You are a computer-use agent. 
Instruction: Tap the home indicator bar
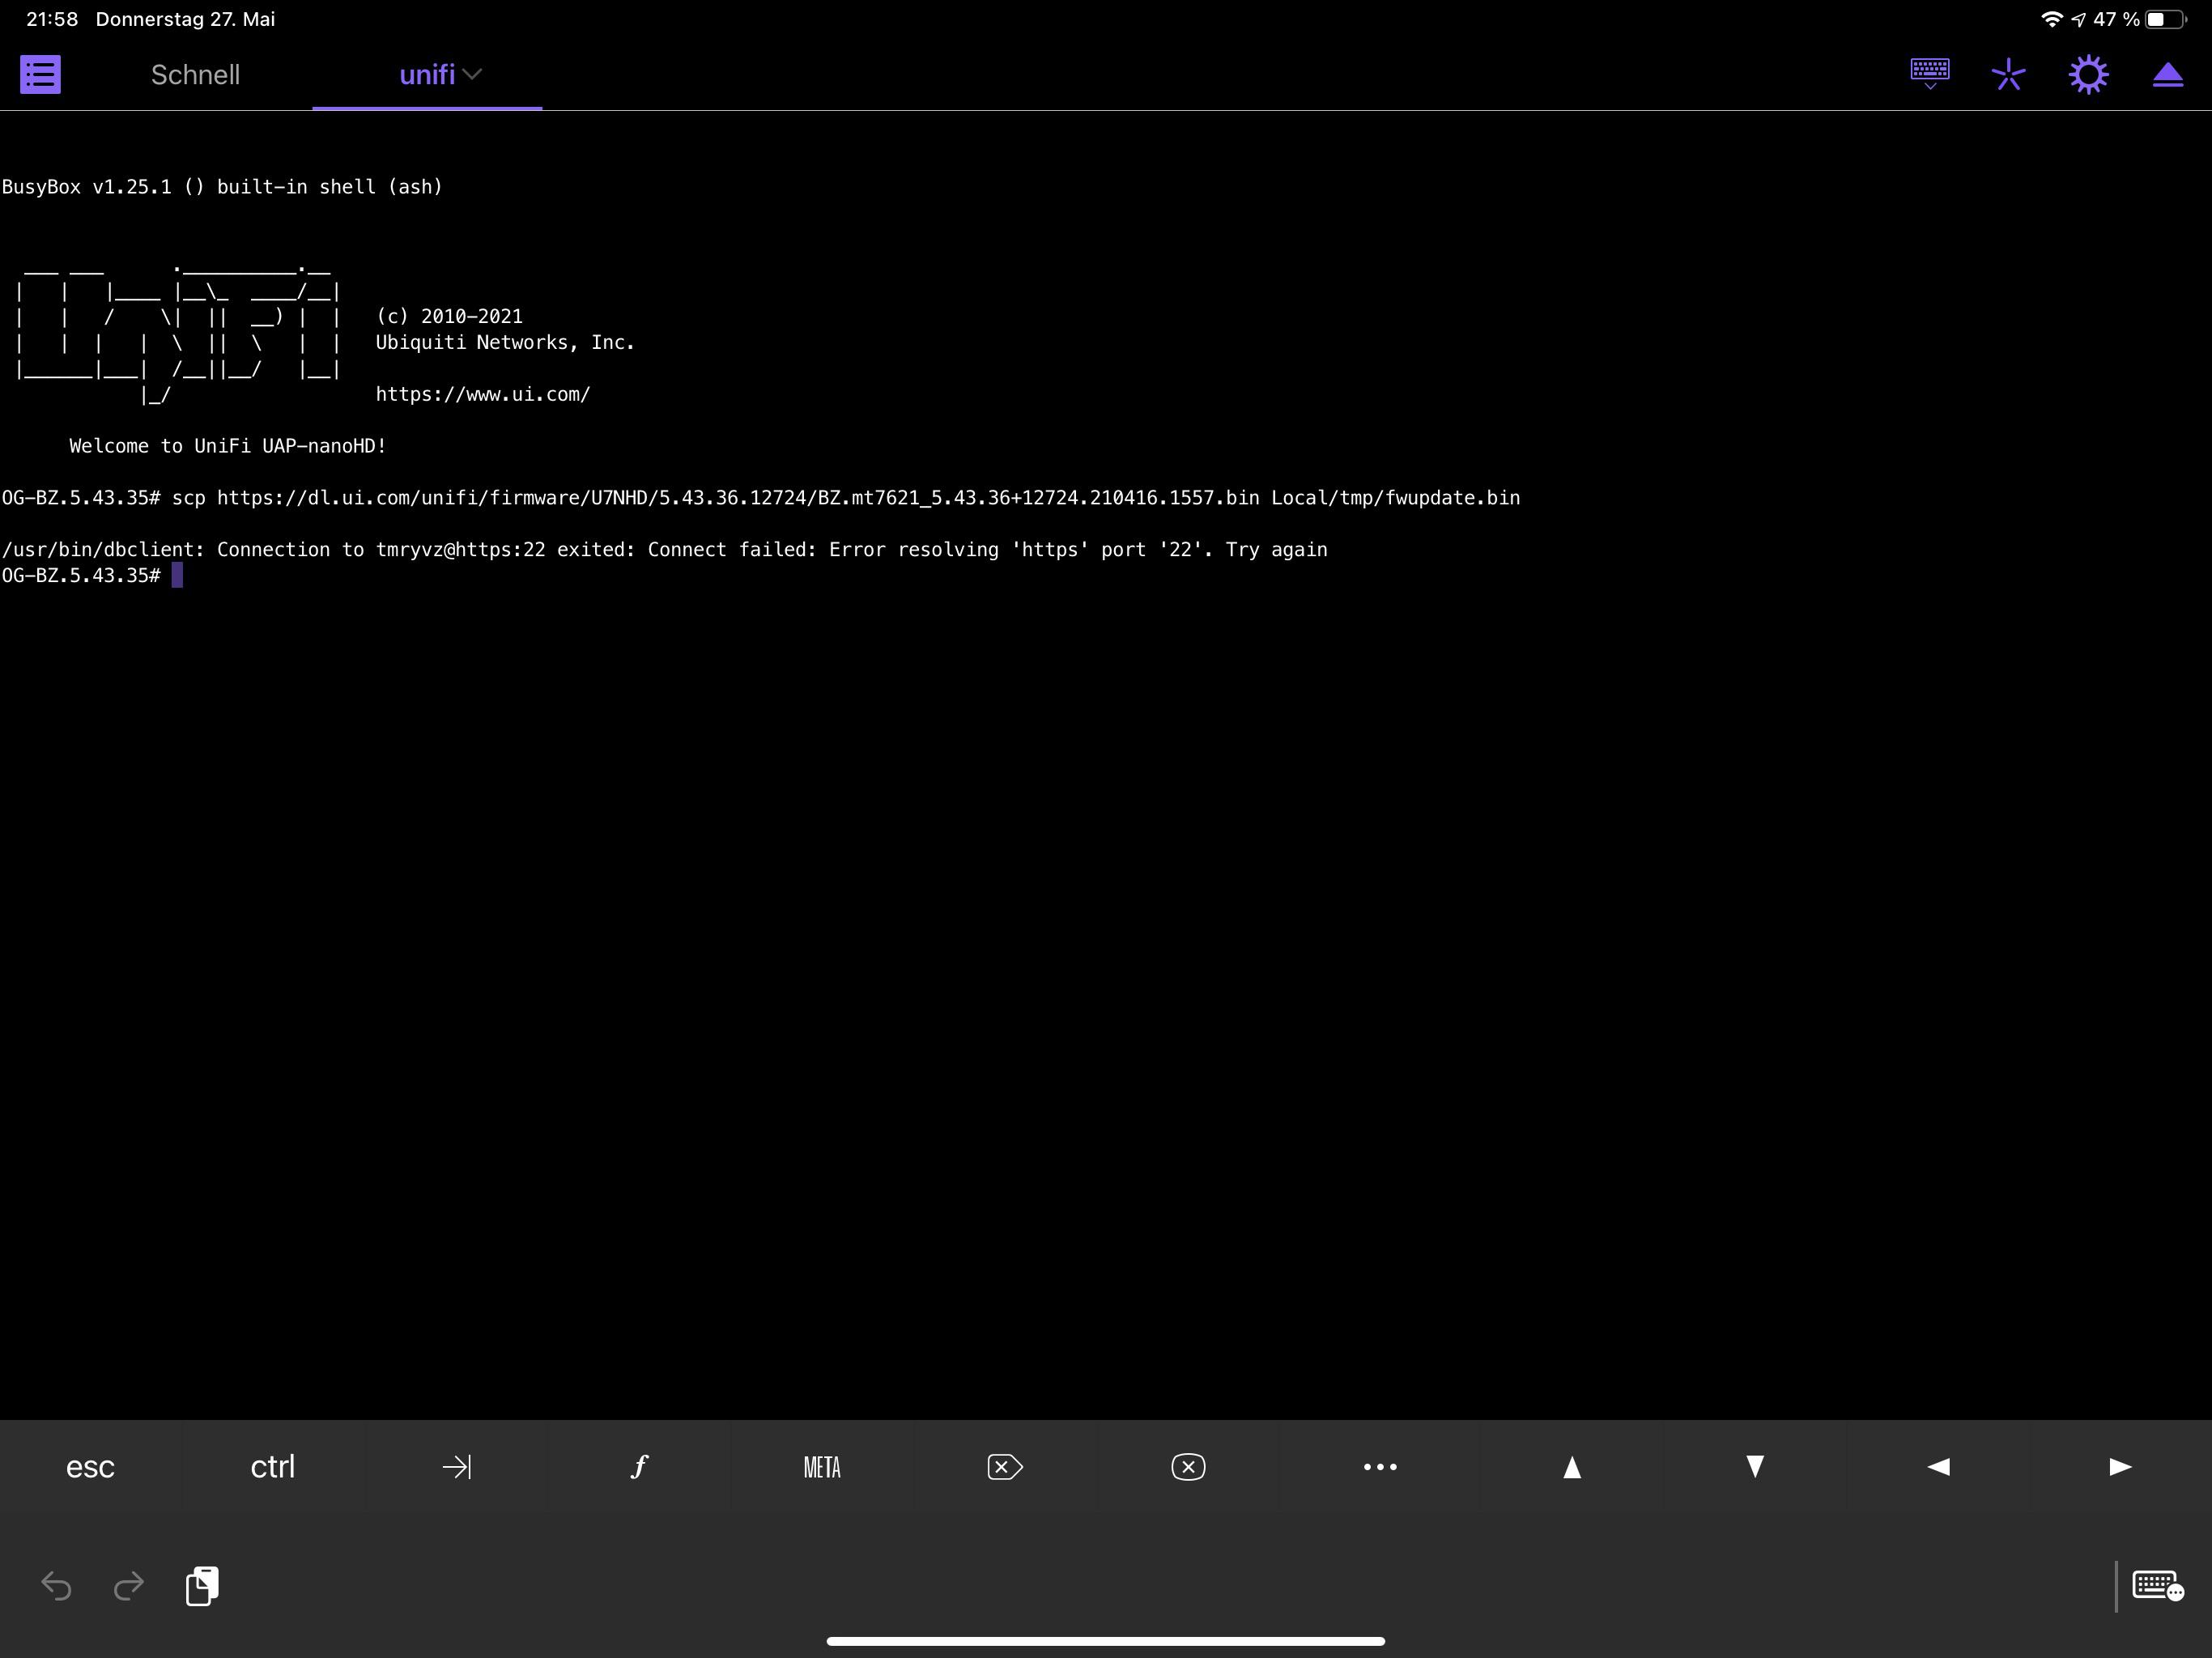coord(1105,1641)
